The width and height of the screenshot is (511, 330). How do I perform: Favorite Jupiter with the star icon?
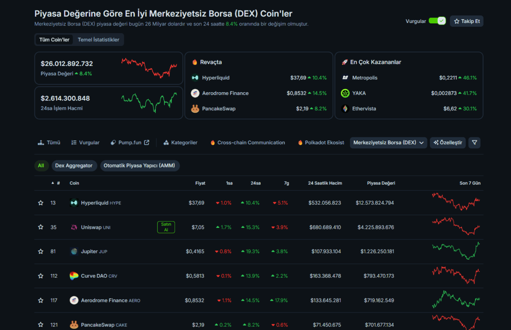41,251
